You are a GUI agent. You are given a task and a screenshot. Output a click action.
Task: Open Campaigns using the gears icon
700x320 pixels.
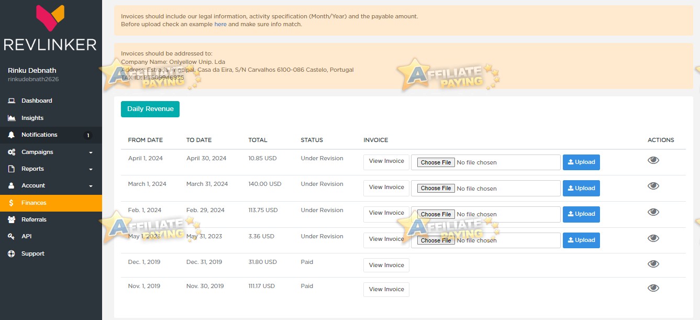pos(12,152)
